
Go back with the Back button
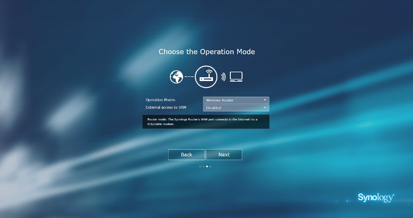186,155
